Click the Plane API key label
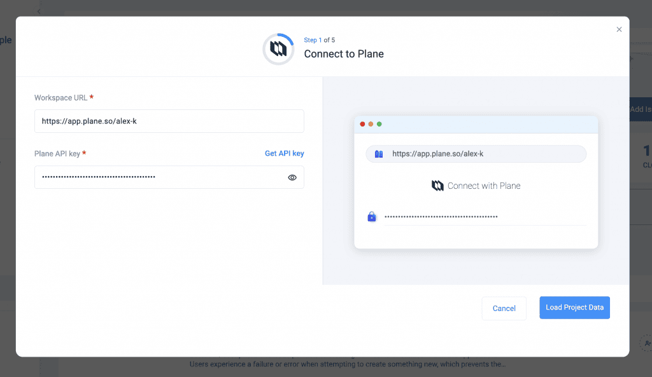Image resolution: width=652 pixels, height=377 pixels. [x=57, y=154]
